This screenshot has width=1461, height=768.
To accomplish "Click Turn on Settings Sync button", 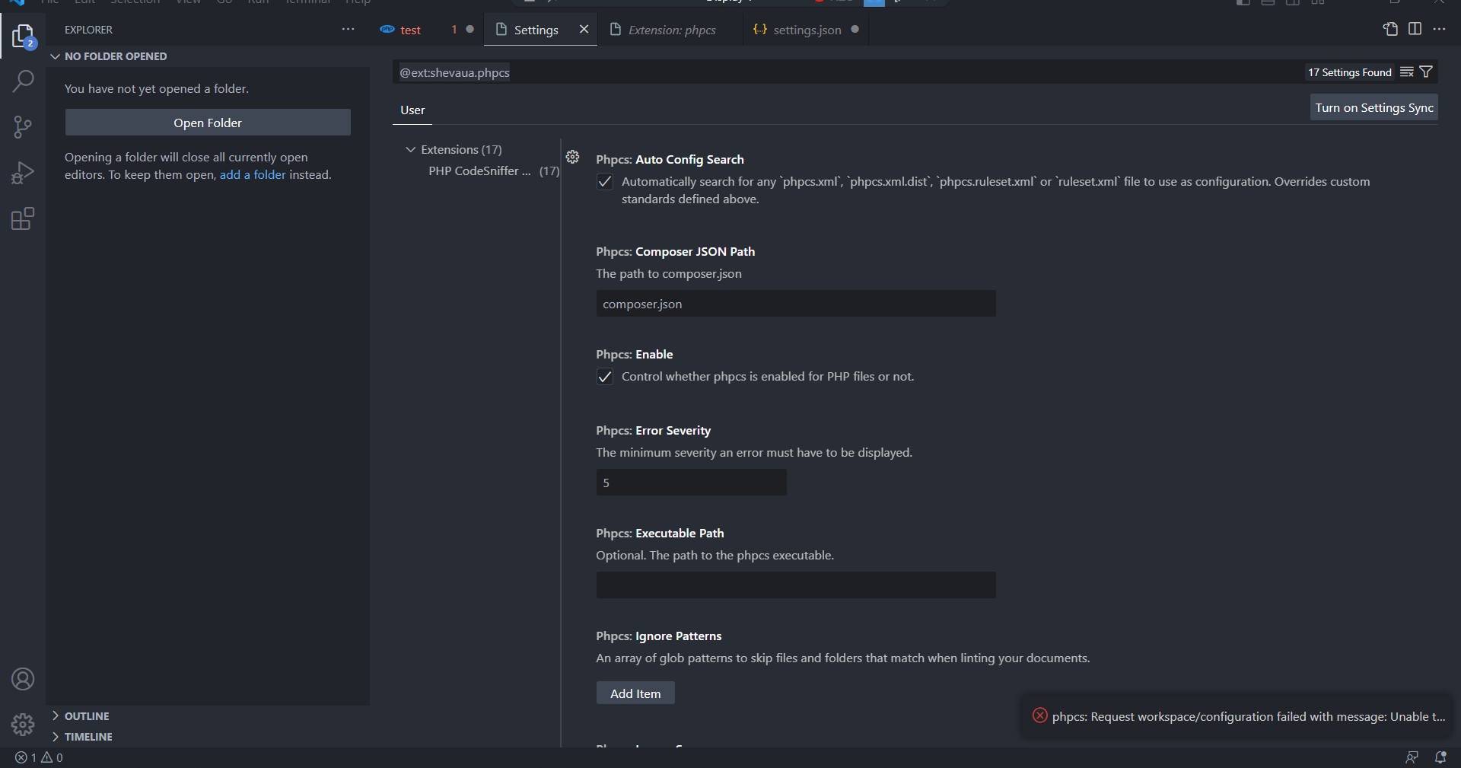I will coord(1374,108).
